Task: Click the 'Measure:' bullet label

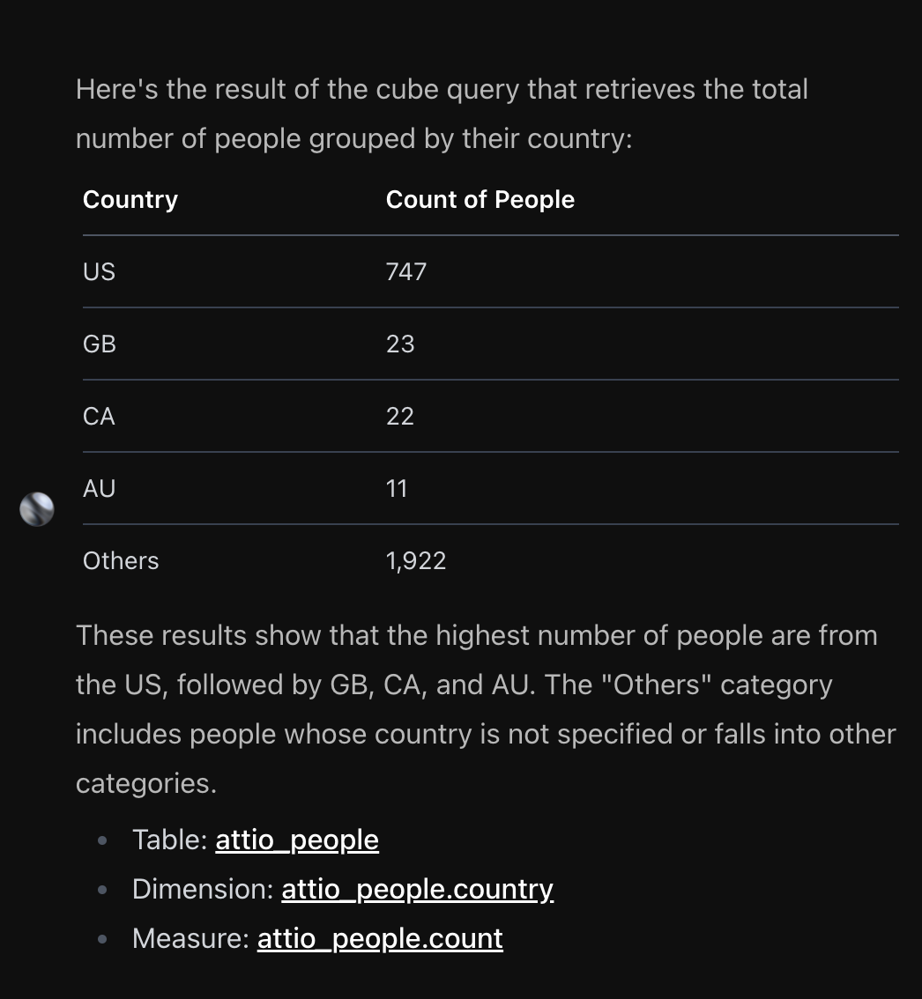Action: coord(190,938)
